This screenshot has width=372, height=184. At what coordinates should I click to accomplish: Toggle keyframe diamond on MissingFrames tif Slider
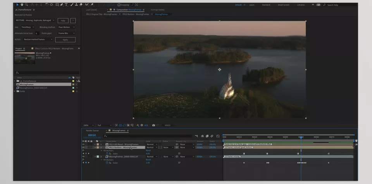pyautogui.click(x=86, y=163)
